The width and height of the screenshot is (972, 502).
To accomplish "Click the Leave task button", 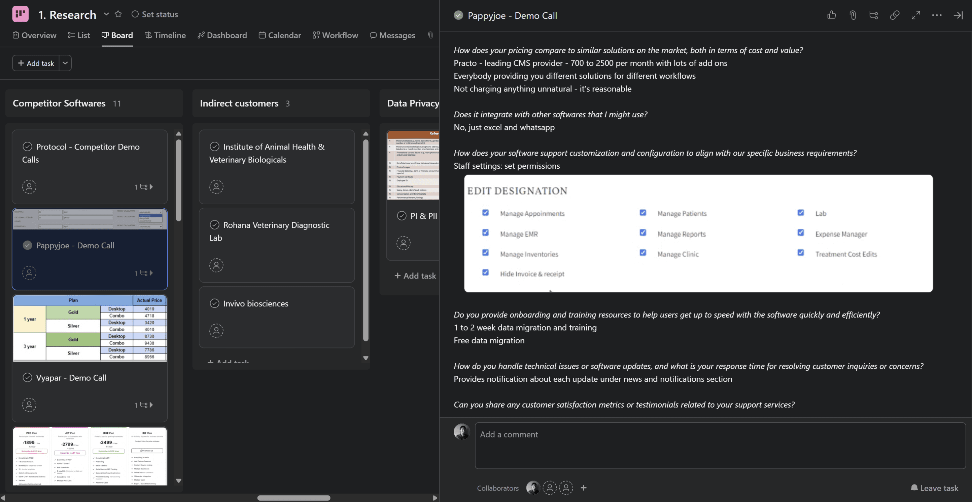I will point(934,488).
